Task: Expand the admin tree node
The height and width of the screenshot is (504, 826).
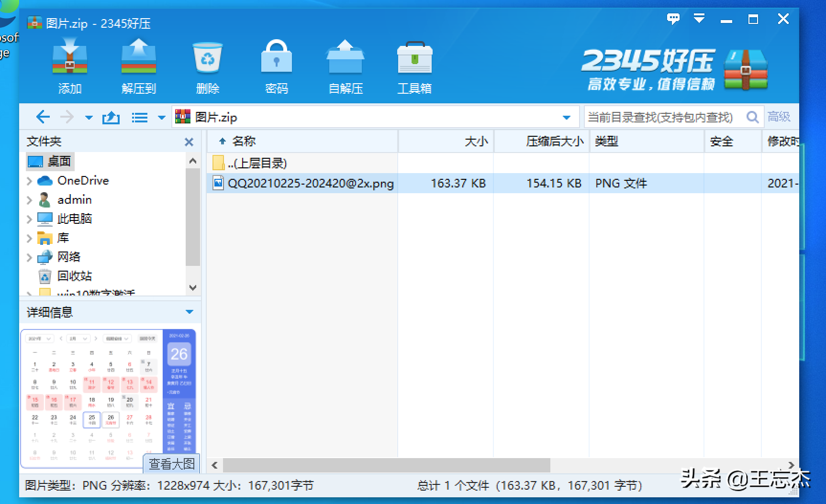Action: pos(29,200)
